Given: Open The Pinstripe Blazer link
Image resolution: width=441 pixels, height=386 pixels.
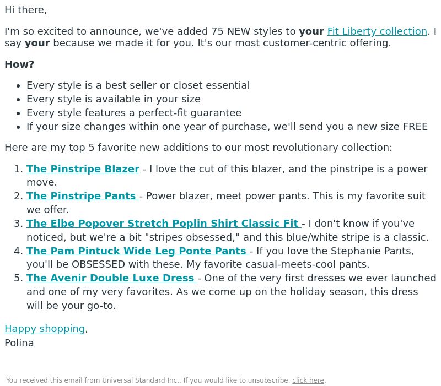Looking at the screenshot, I should (x=83, y=169).
